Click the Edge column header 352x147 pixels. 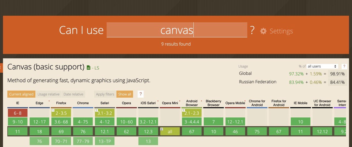point(40,103)
